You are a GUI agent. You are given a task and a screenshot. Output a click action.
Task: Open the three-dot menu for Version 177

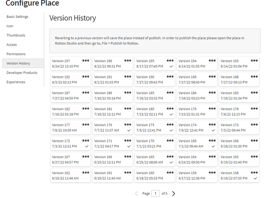[x=86, y=124]
